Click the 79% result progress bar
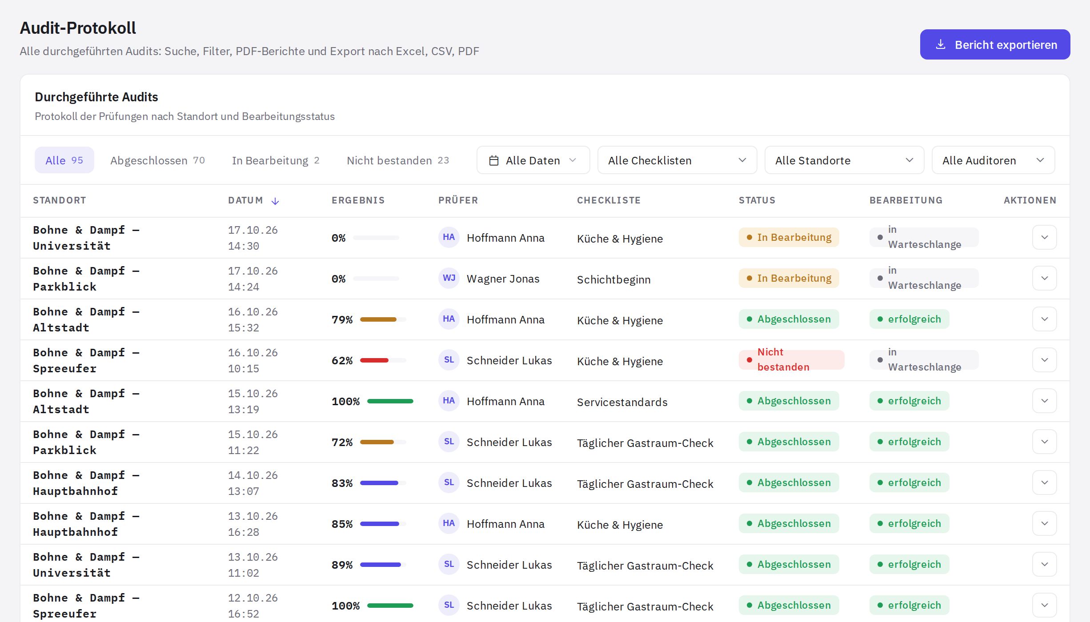The image size is (1090, 622). click(x=383, y=319)
